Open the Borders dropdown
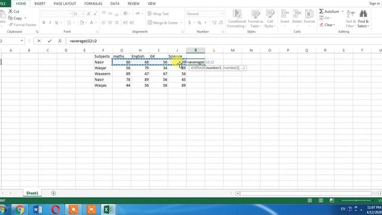This screenshot has height=215, width=382. tap(74, 23)
